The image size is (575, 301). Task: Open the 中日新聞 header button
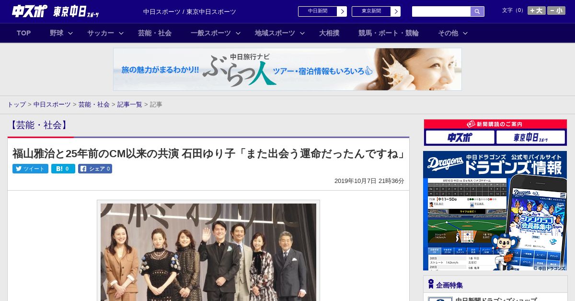click(322, 11)
